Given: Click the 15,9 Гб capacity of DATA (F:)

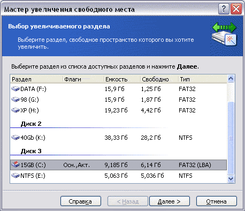Looking at the screenshot, I should click(114, 89).
